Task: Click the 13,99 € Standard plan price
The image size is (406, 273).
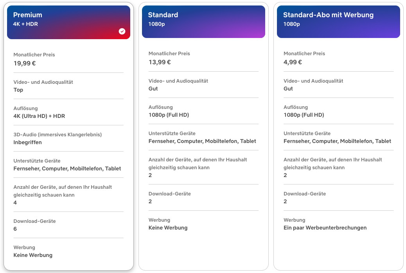Action: [160, 62]
